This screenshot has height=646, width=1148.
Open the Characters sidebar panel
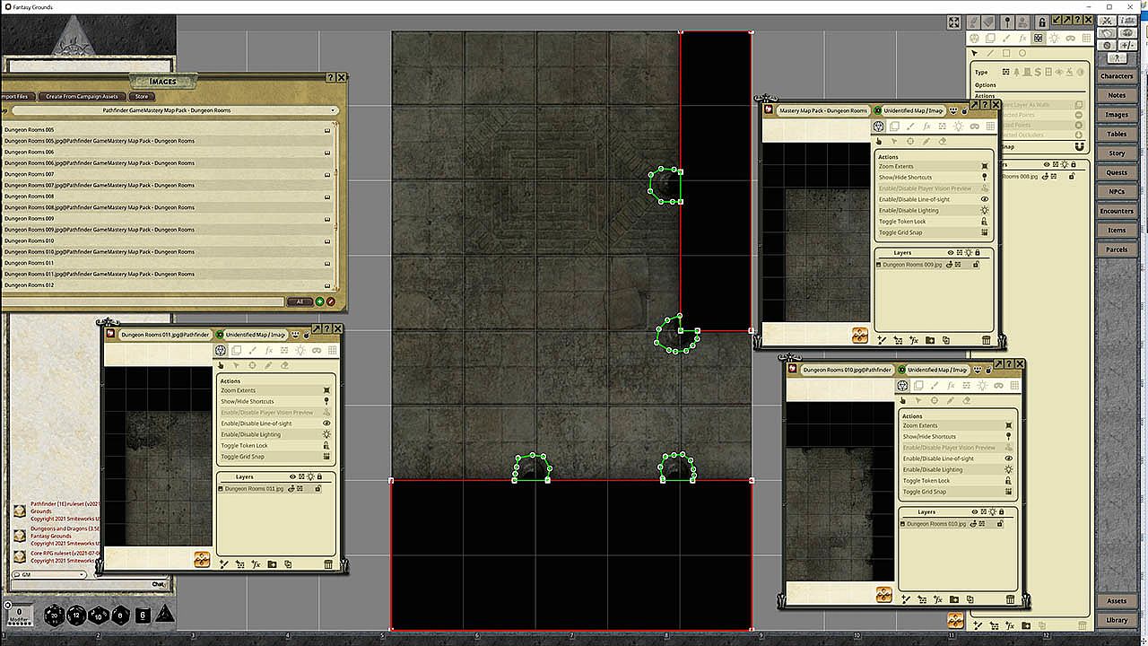click(x=1117, y=76)
